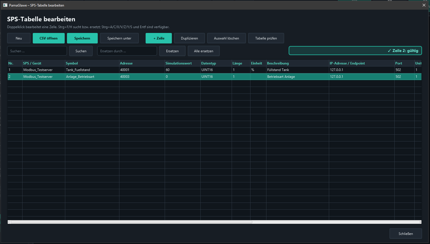This screenshot has width=430, height=244.
Task: Click the Simulationswert column header
Action: tap(183, 63)
